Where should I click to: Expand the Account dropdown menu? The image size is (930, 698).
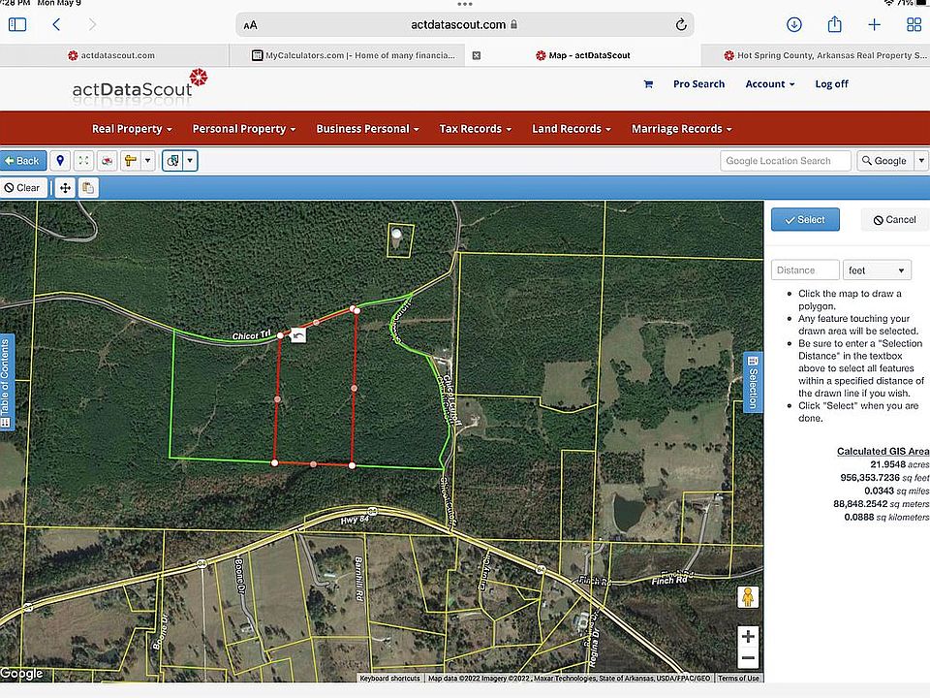[x=770, y=84]
